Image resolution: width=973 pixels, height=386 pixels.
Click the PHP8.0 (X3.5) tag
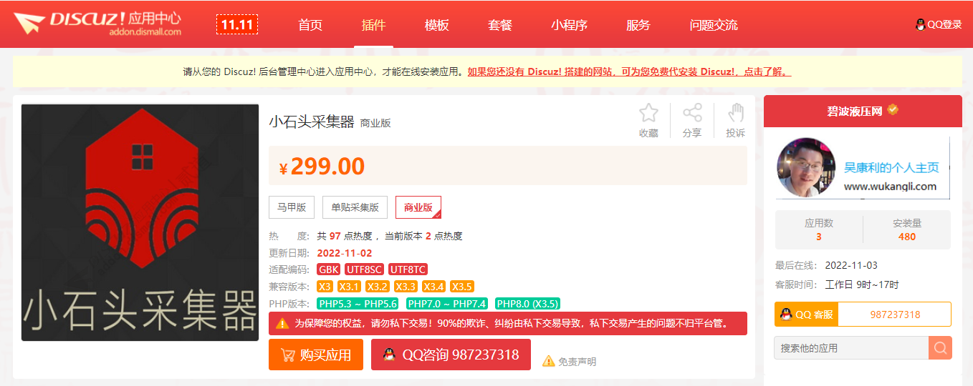[x=527, y=304]
